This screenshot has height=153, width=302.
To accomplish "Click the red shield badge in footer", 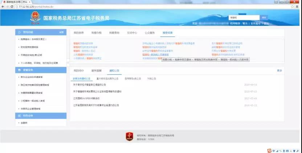I will (x=130, y=136).
